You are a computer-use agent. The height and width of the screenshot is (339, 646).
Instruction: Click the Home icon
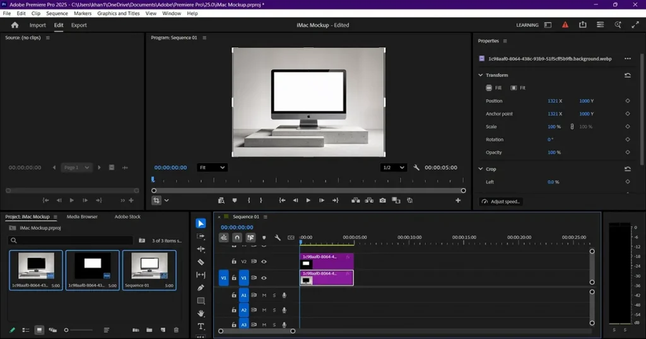click(x=15, y=25)
